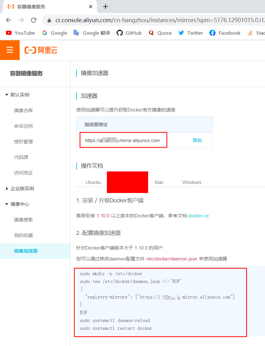Open the Twitter bookmark
The width and height of the screenshot is (265, 346).
[x=191, y=33]
